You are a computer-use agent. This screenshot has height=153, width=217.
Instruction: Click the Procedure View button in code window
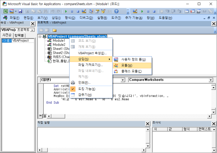(40, 116)
